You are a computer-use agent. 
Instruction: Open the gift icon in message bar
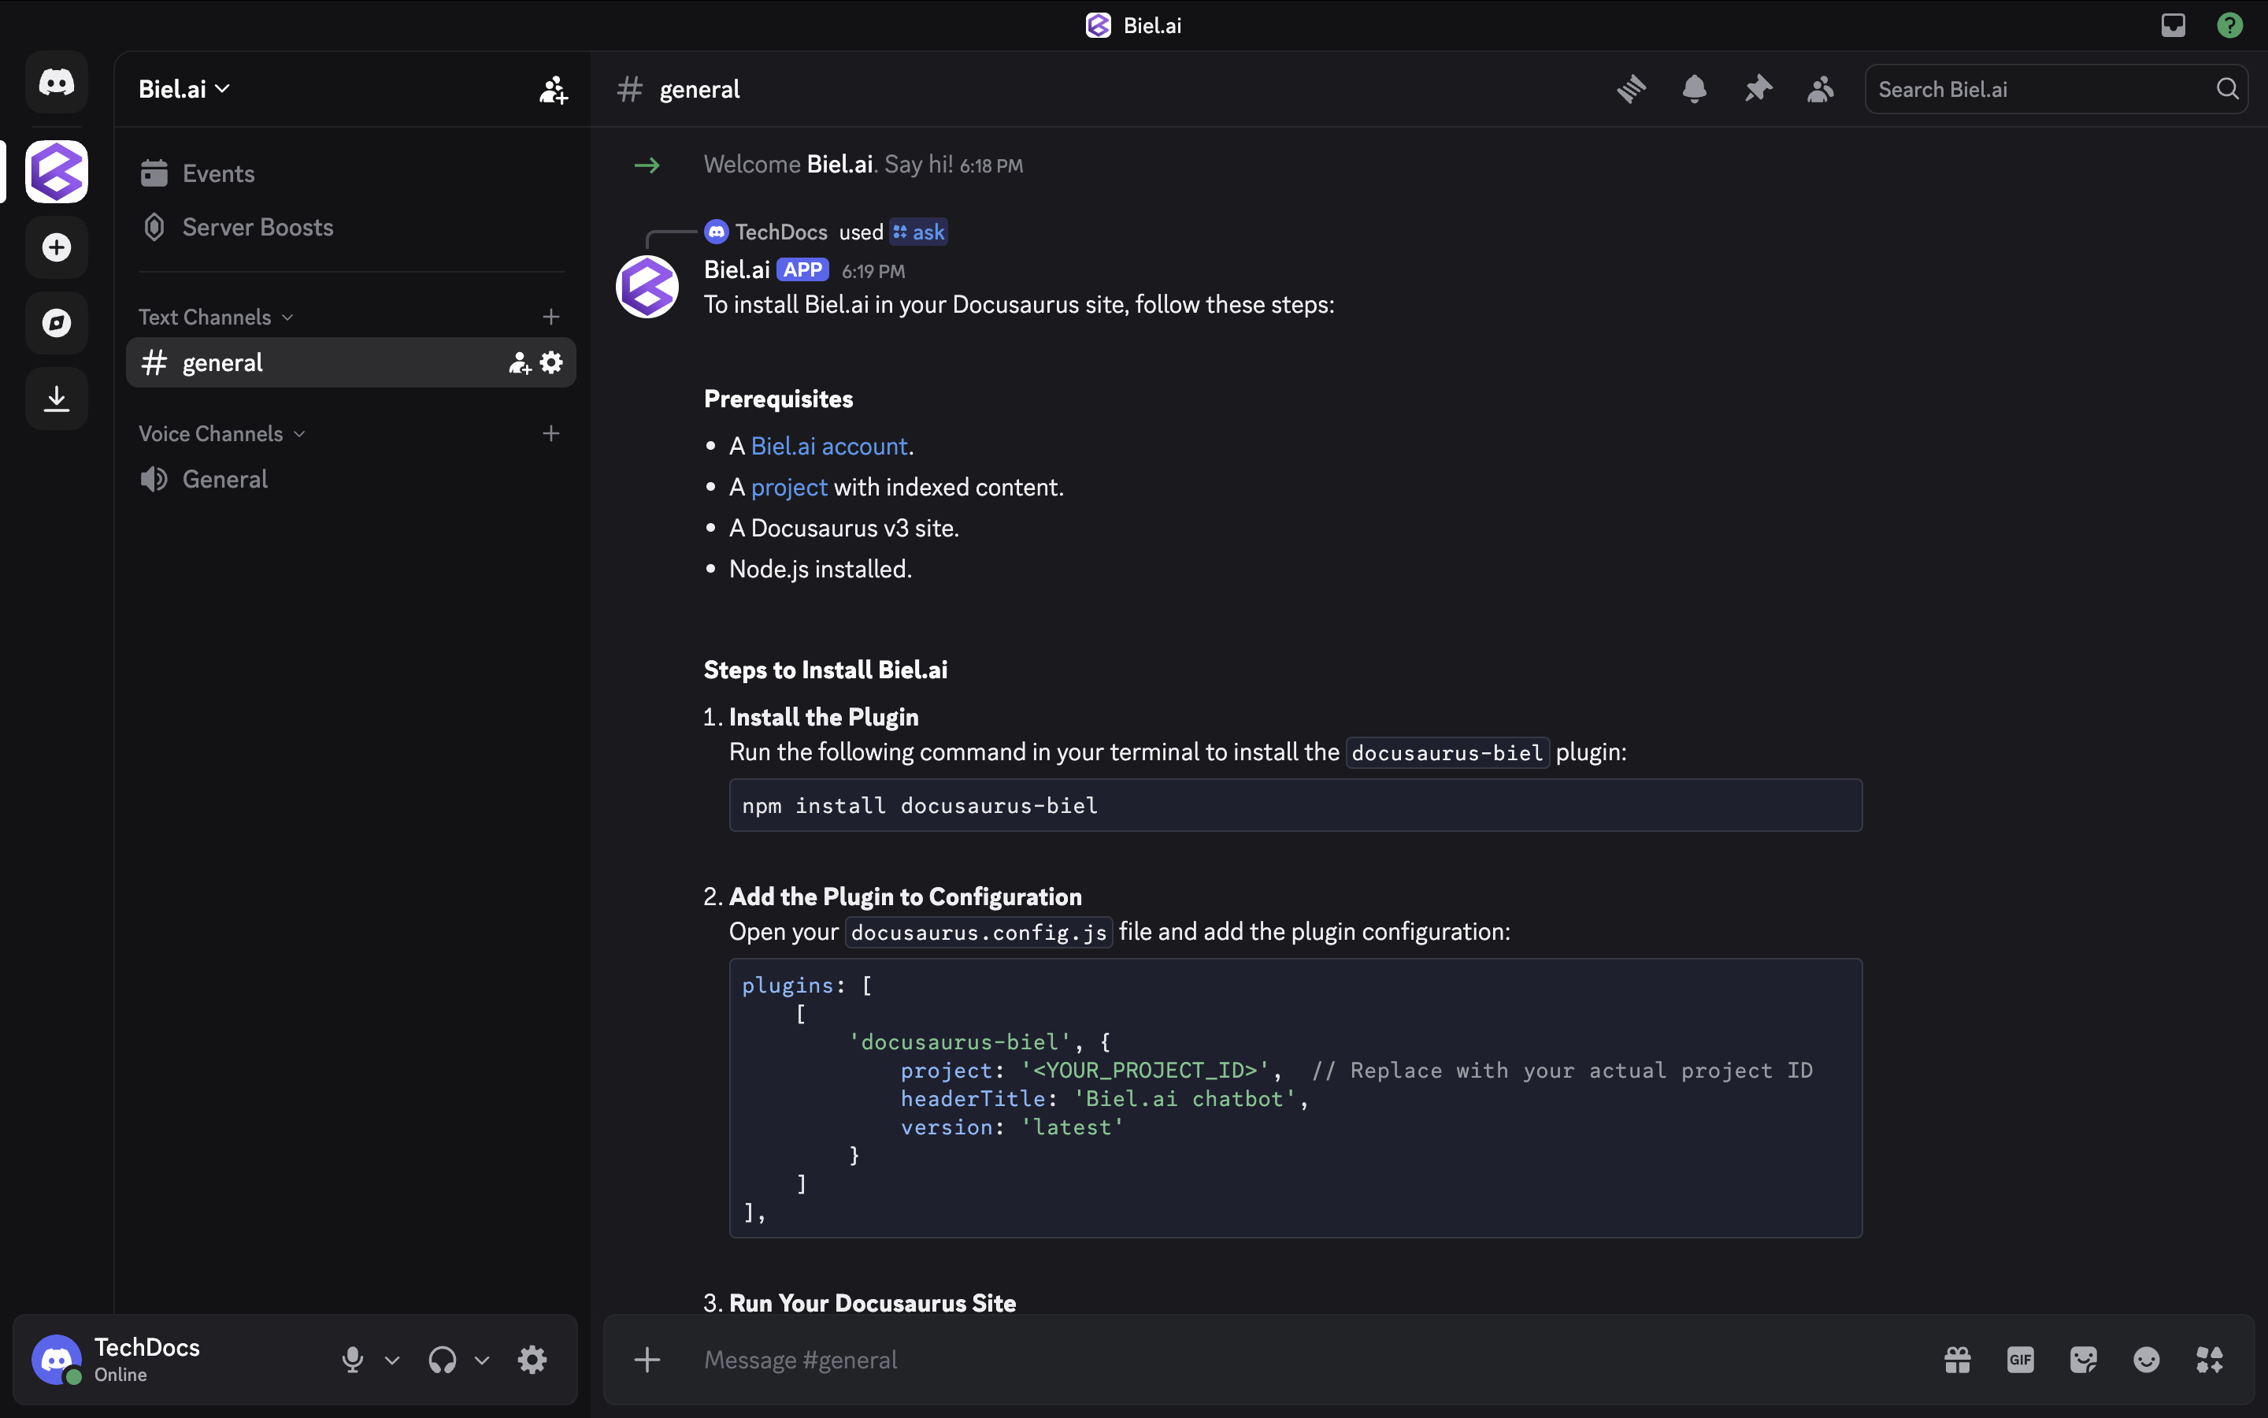pyautogui.click(x=1958, y=1359)
